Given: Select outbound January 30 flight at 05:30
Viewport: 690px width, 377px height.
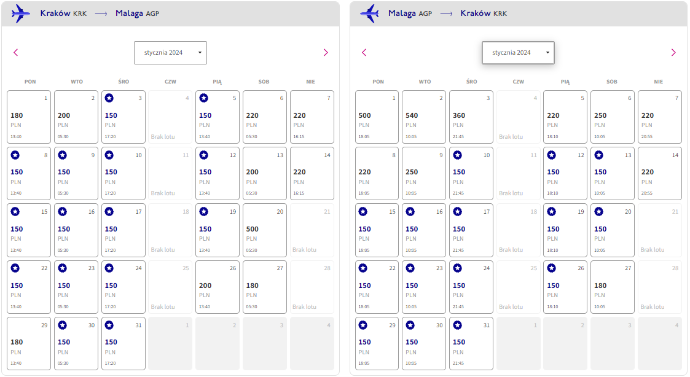Looking at the screenshot, I should [76, 344].
